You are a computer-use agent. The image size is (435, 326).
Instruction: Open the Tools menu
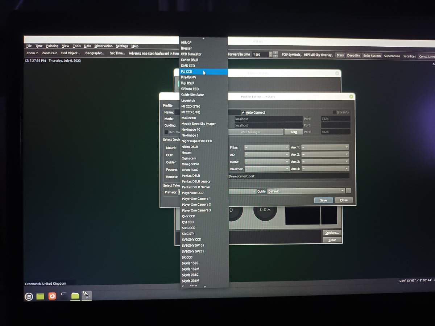[76, 46]
